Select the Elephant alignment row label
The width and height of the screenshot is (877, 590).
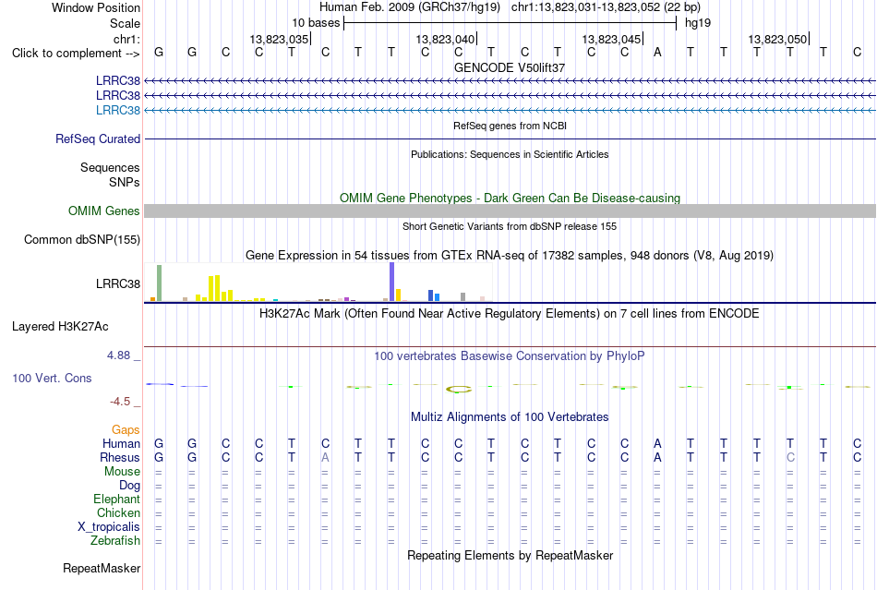[117, 499]
